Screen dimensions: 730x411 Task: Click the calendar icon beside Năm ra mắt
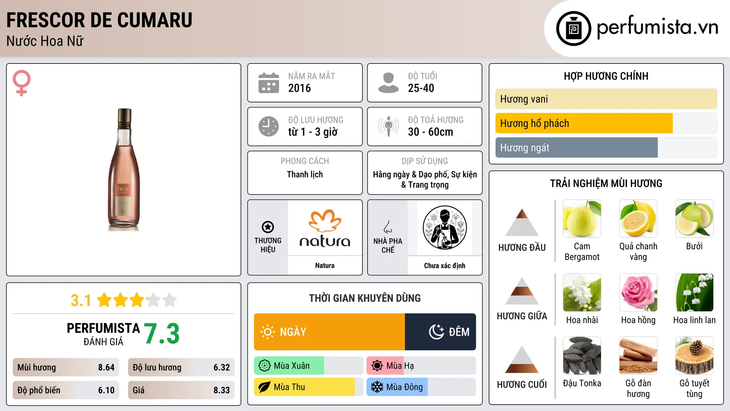point(269,83)
